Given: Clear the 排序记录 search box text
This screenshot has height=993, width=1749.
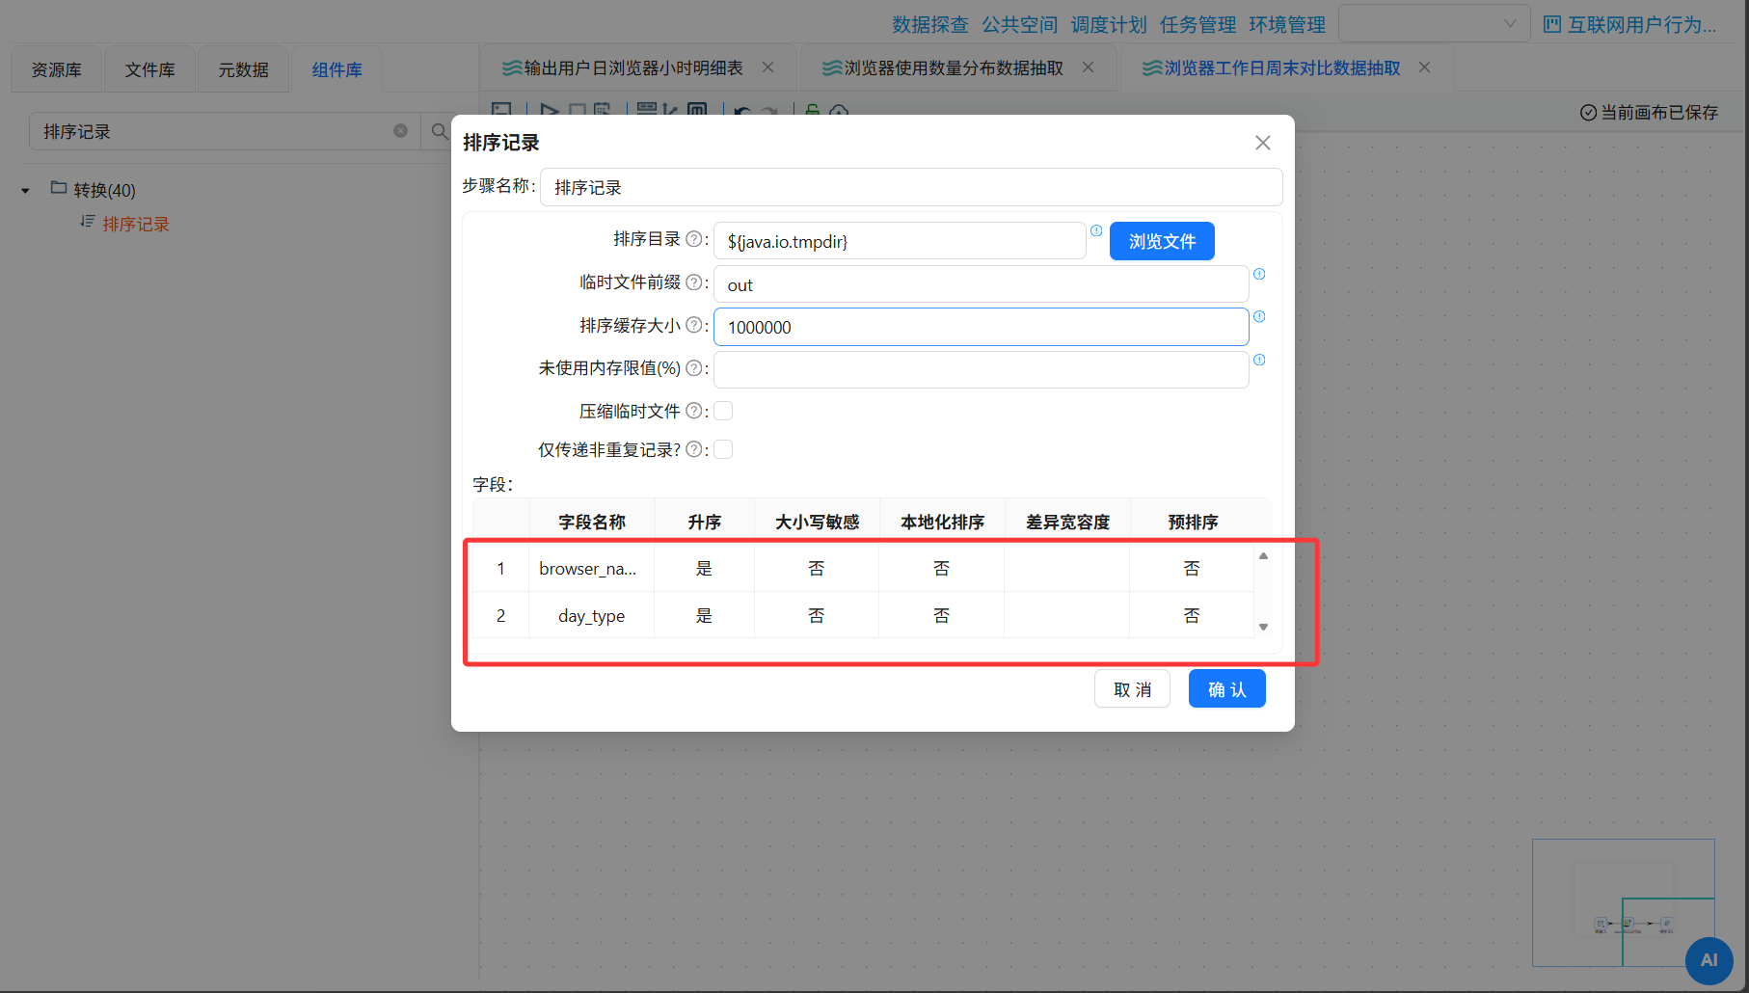Looking at the screenshot, I should point(400,131).
